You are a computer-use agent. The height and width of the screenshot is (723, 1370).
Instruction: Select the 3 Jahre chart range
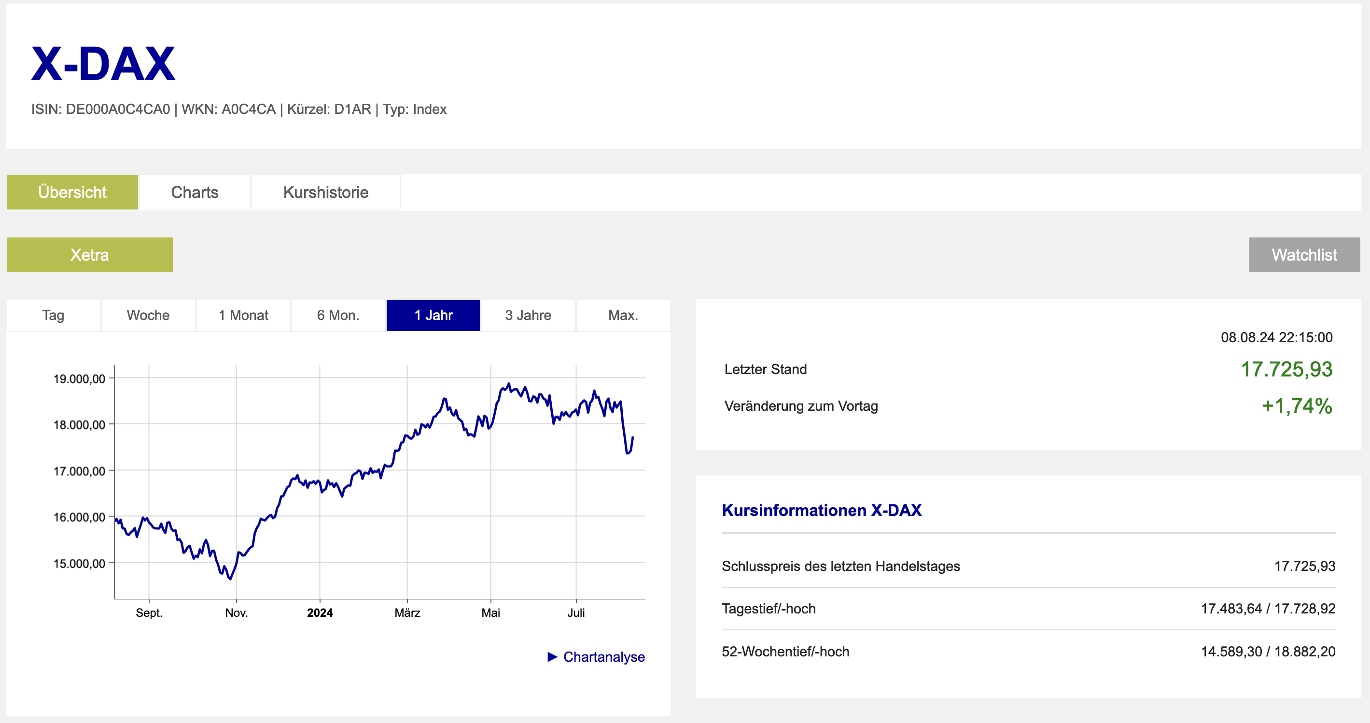[x=528, y=315]
